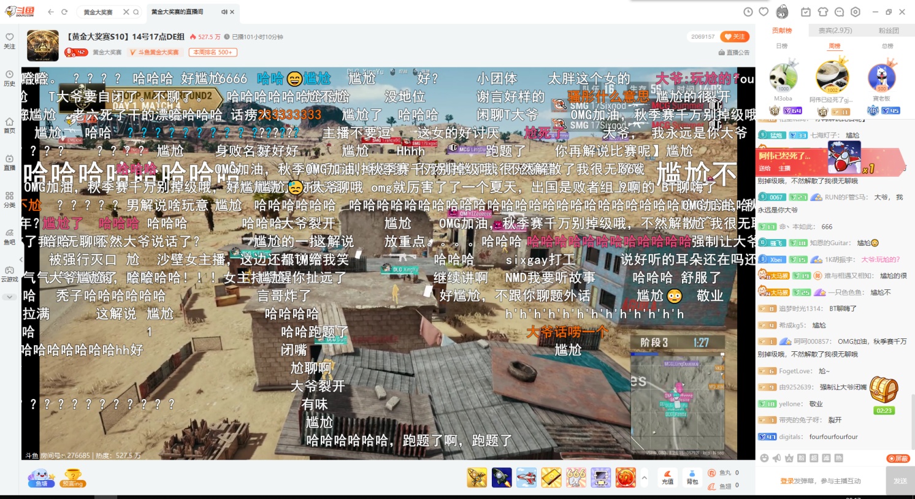This screenshot has height=499, width=915.
Task: Expand more sidebar items chevron
Action: tap(9, 297)
